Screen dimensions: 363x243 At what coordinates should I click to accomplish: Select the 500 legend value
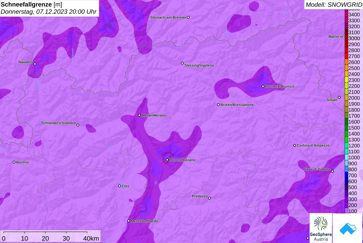pyautogui.click(x=353, y=187)
